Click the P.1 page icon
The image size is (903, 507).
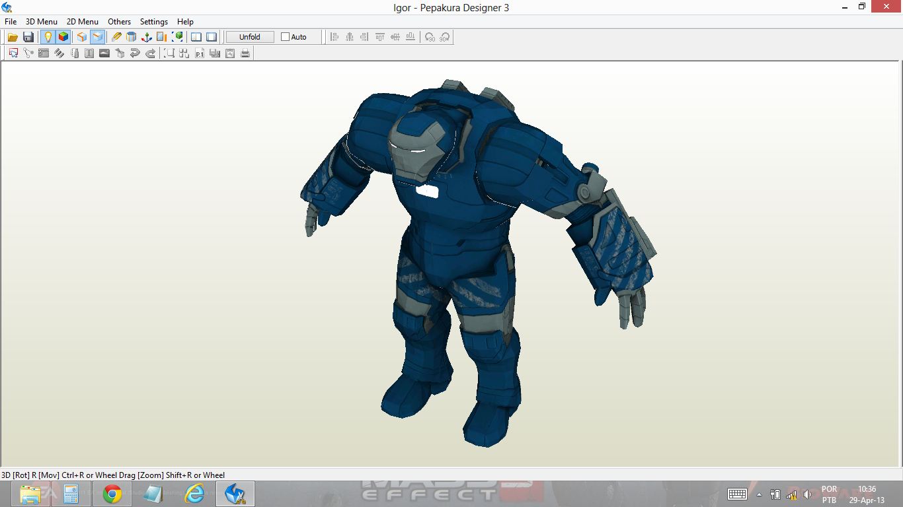pyautogui.click(x=200, y=53)
